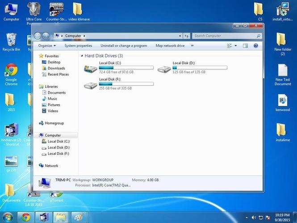
Task: Select the Google Chrome desktop shortcut
Action: (x=11, y=75)
